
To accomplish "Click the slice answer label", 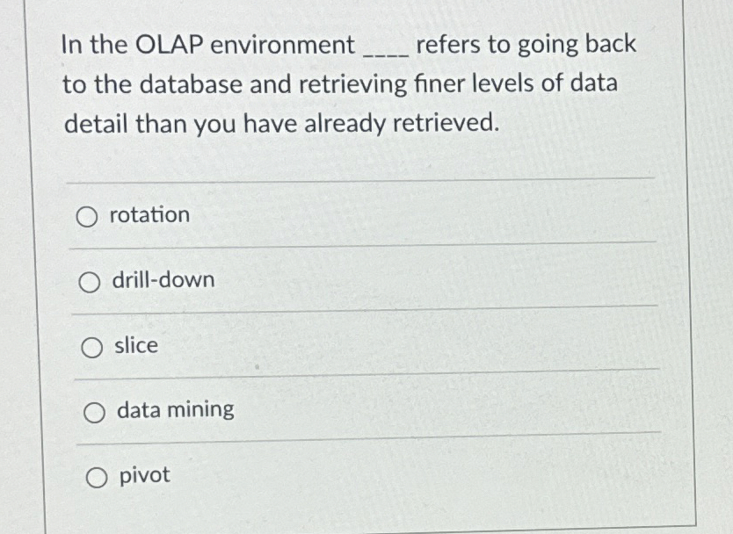I will tap(135, 346).
